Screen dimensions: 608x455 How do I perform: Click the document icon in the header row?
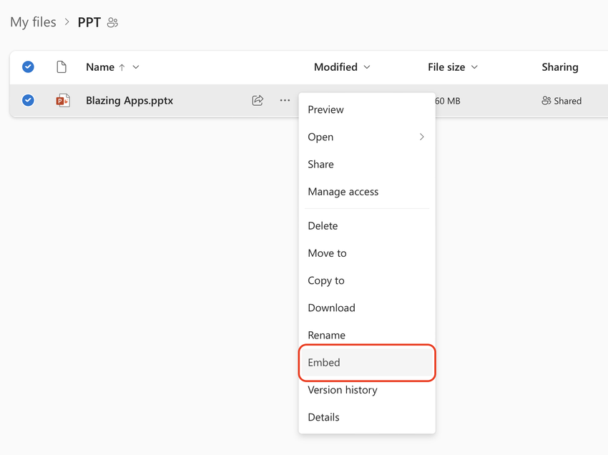click(x=62, y=66)
